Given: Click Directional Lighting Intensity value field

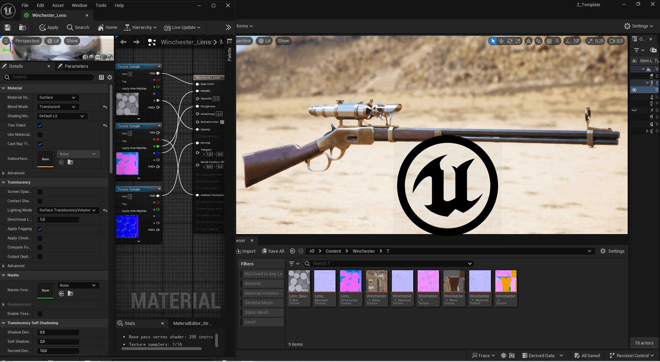Looking at the screenshot, I should [58, 220].
